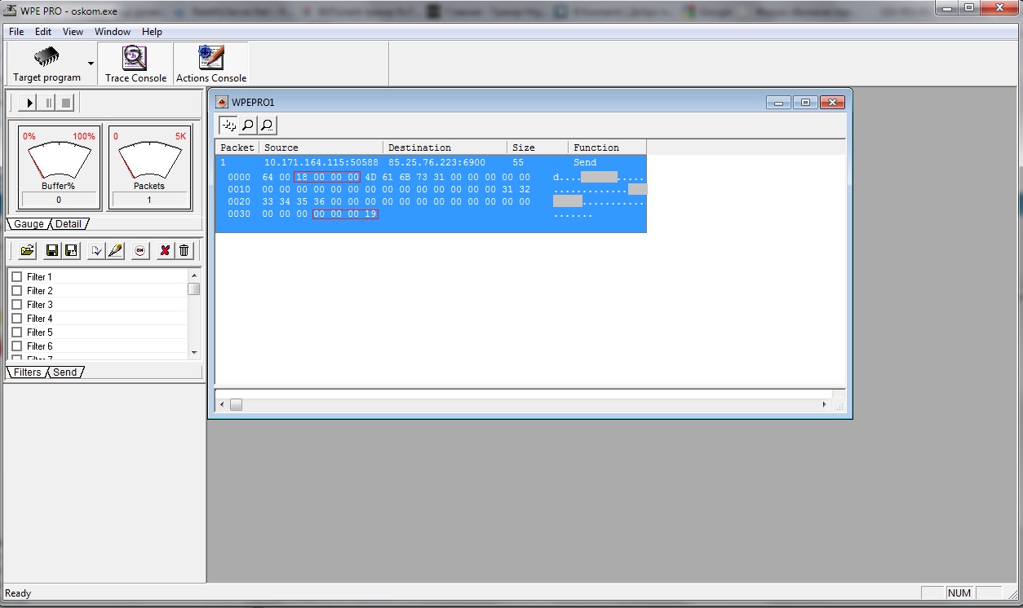The width and height of the screenshot is (1023, 608).
Task: Save filters as with second floppy icon
Action: coord(71,250)
